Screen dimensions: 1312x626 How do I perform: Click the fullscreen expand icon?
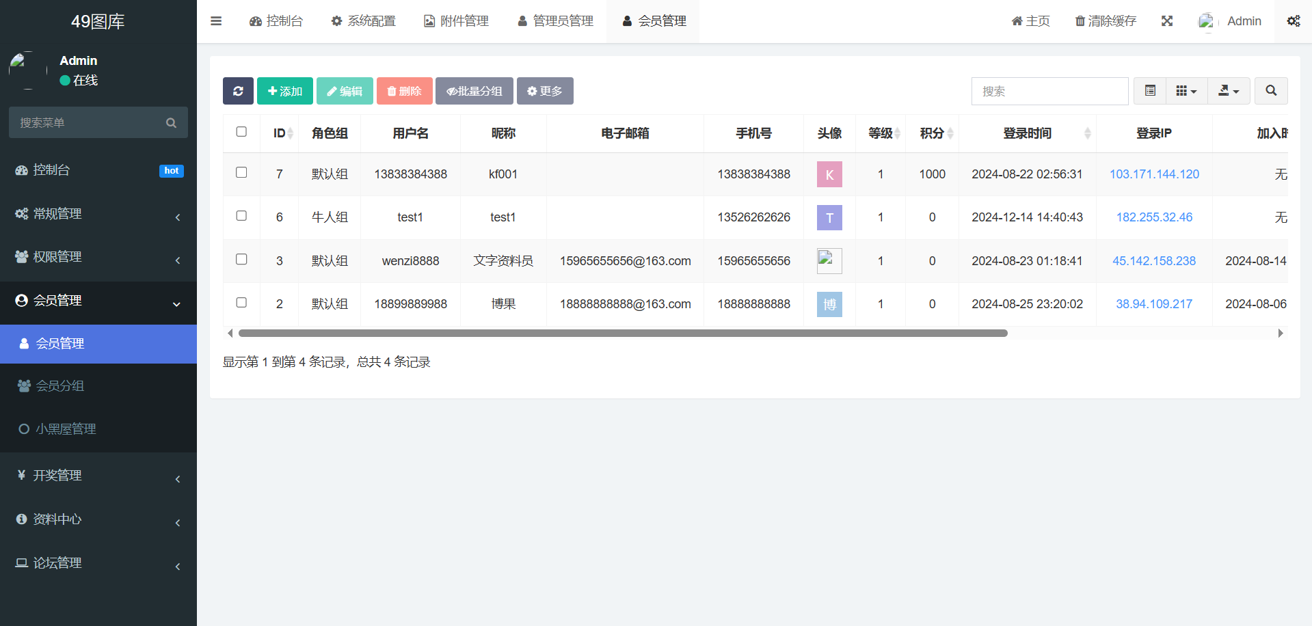1167,21
